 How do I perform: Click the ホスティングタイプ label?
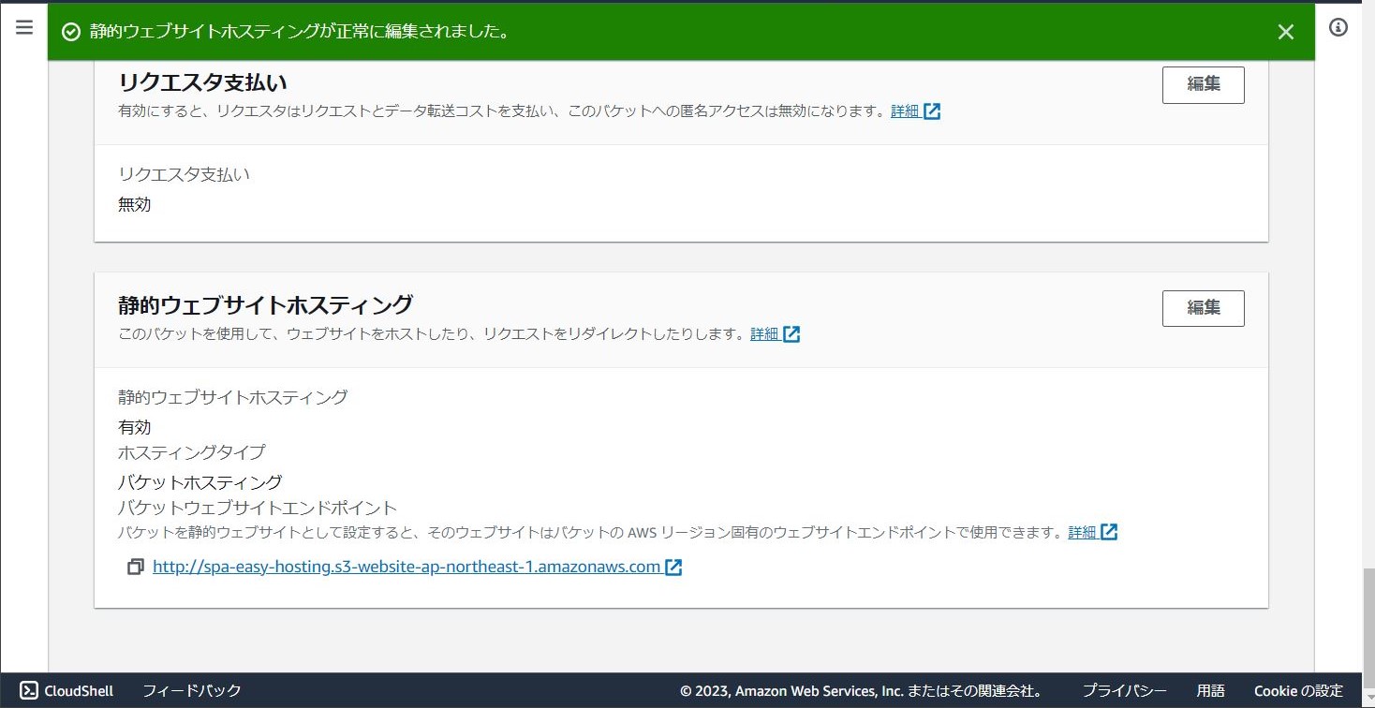coord(191,452)
